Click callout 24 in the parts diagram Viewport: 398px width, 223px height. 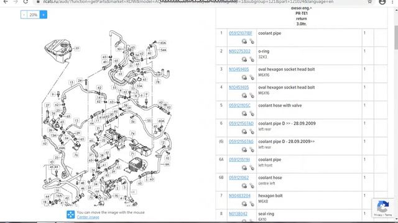[80, 81]
